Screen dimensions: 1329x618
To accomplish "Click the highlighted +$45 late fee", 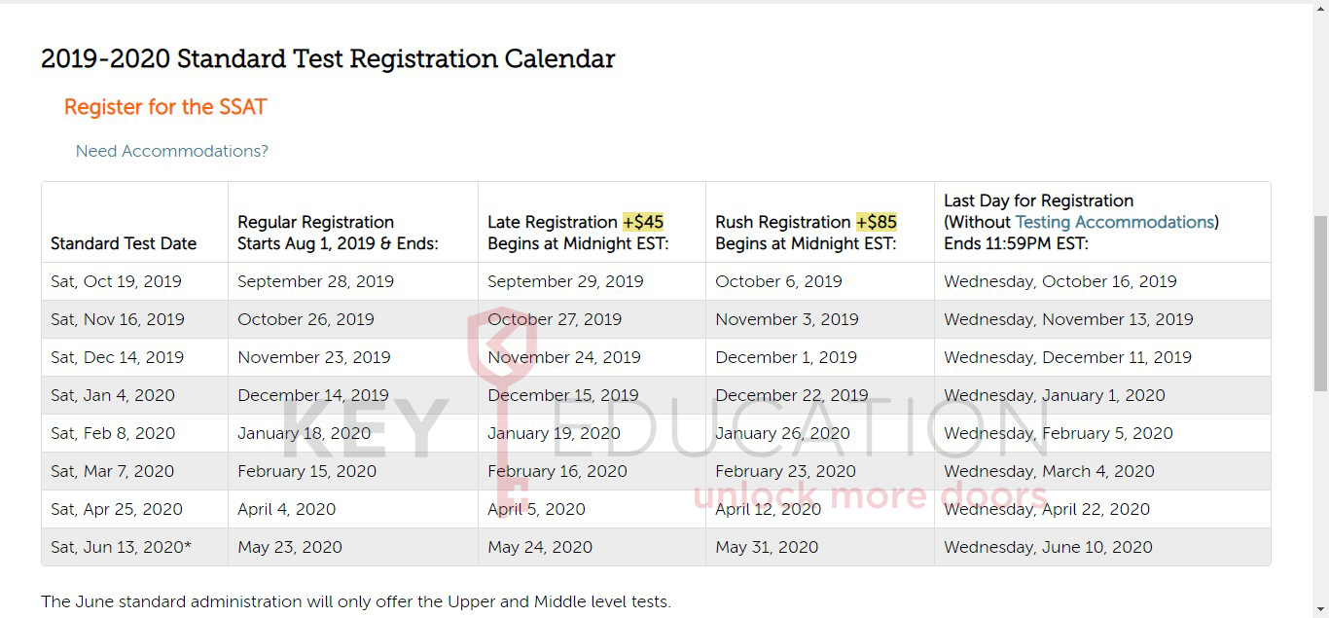I will coord(643,222).
